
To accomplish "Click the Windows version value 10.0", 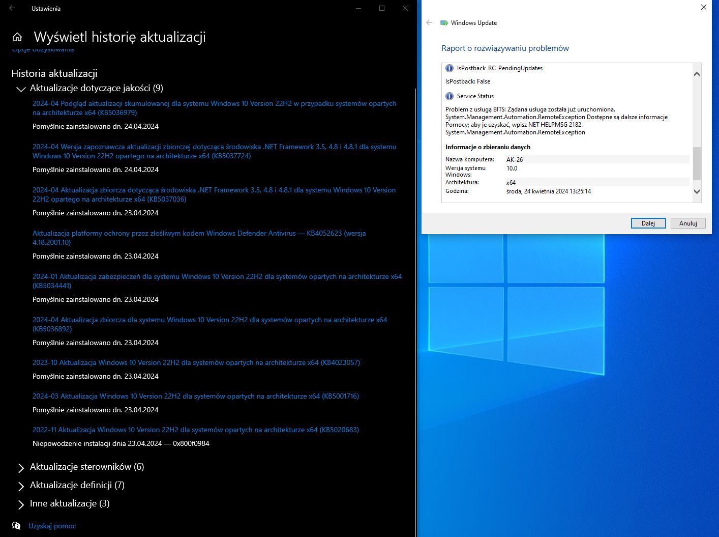I will (x=512, y=168).
